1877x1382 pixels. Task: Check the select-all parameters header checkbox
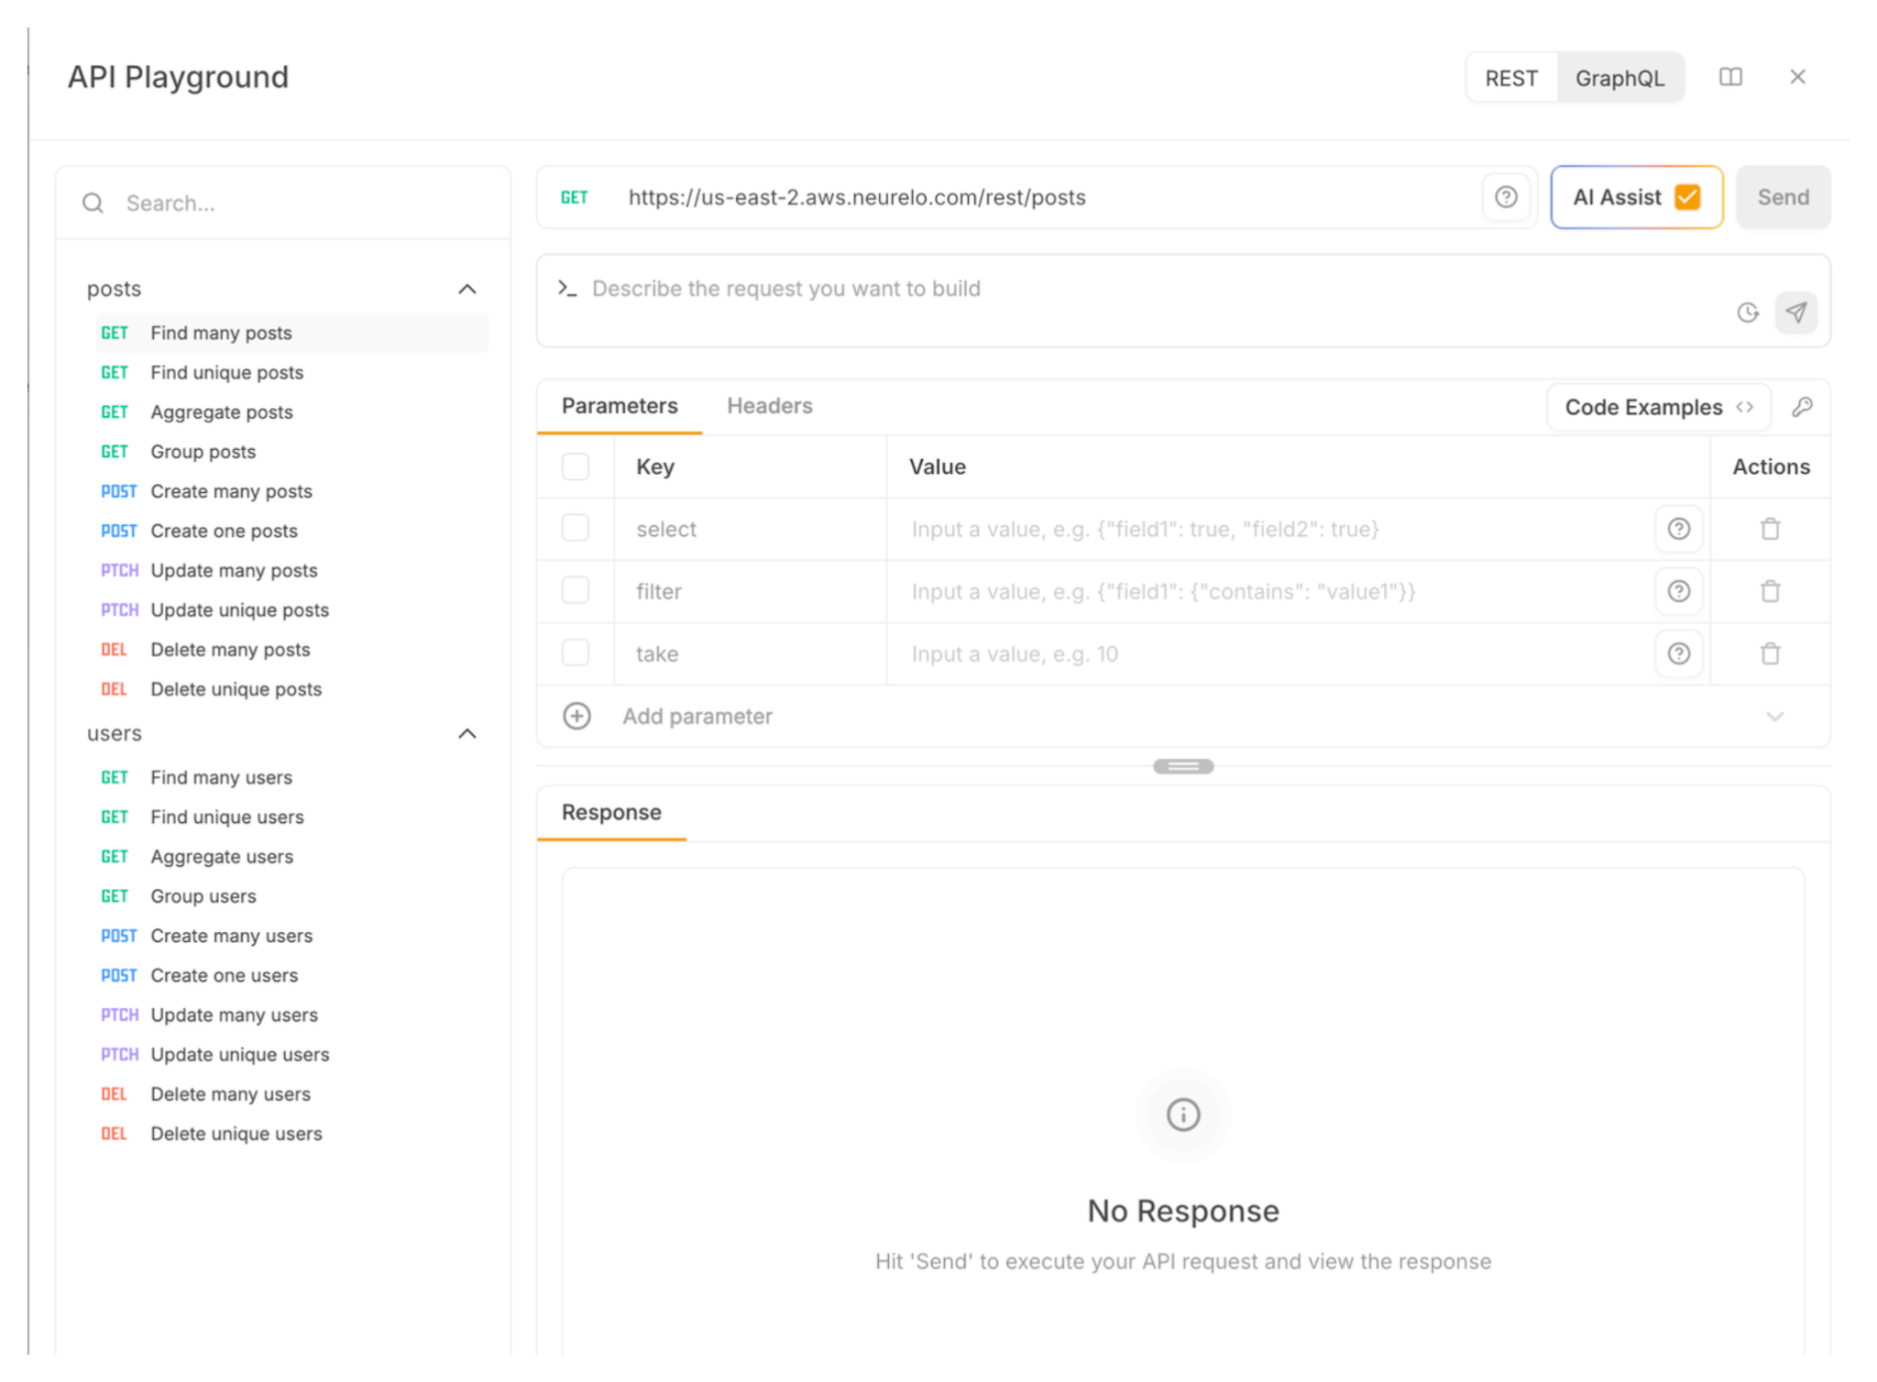(x=576, y=466)
